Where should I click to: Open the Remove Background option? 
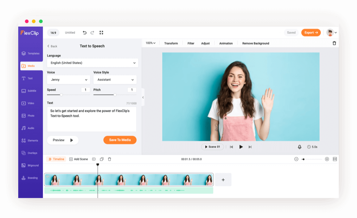[256, 43]
